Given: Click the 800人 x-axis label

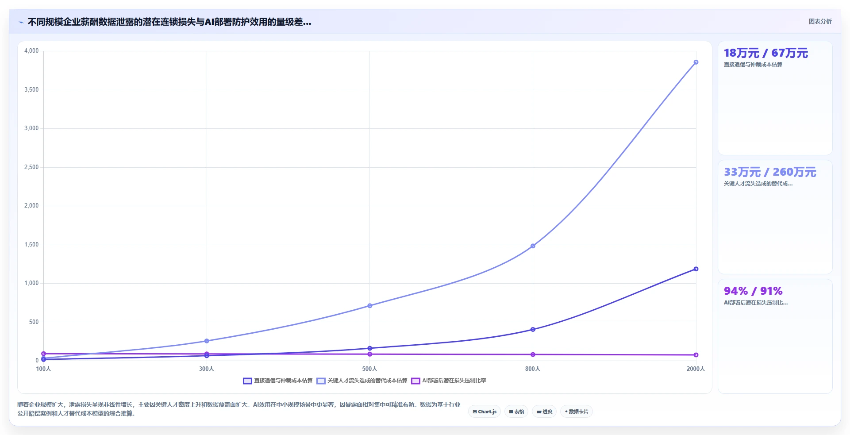Looking at the screenshot, I should pos(533,369).
